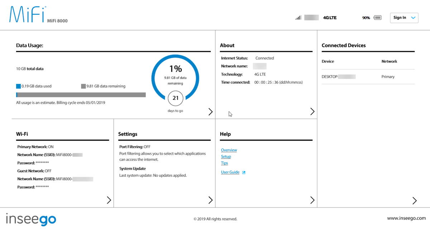
Task: Expand the Data Usage panel arrow
Action: 211,112
